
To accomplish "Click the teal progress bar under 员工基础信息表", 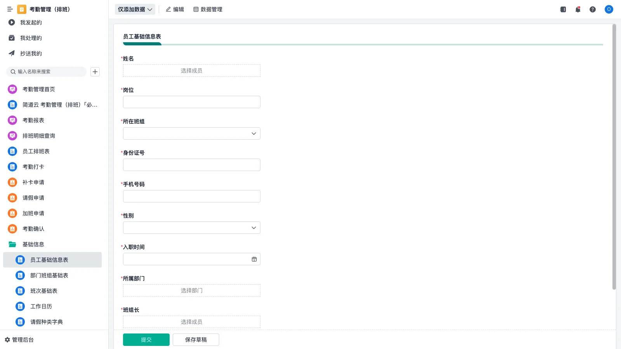I will tap(142, 44).
